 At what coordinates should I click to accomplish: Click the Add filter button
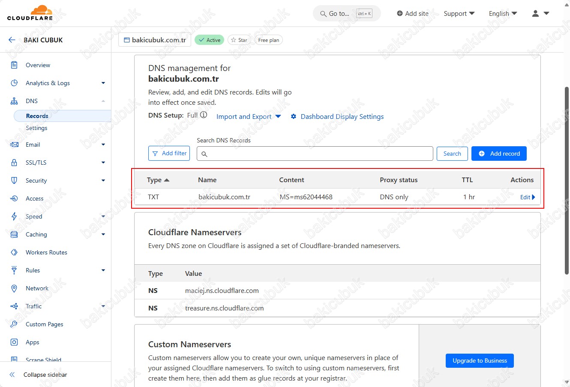click(169, 154)
